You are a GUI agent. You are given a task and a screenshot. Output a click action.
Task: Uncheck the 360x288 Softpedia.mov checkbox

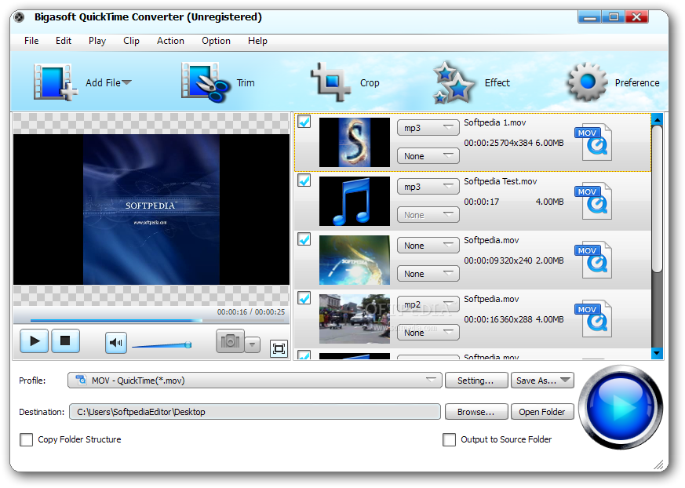[304, 298]
